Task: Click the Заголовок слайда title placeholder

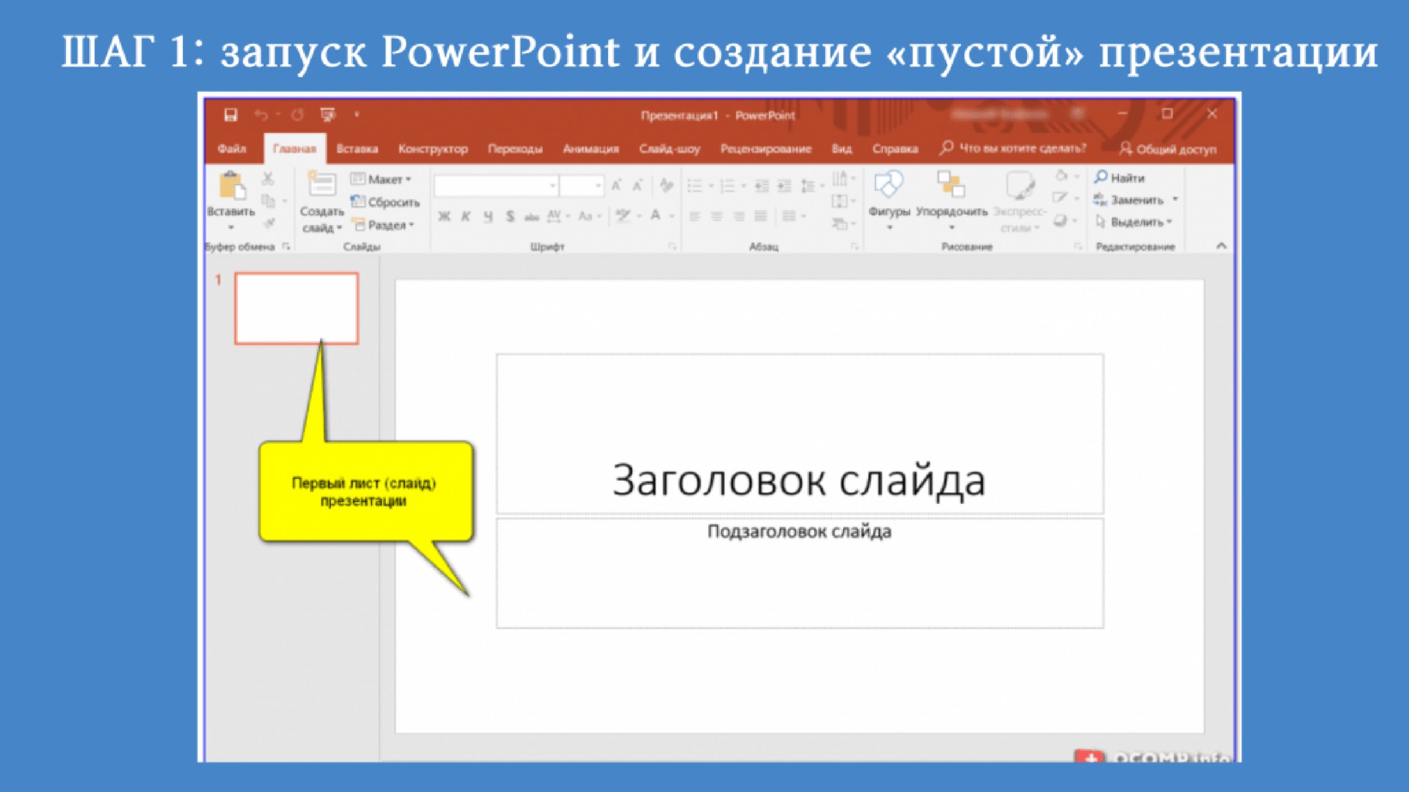Action: tap(800, 434)
